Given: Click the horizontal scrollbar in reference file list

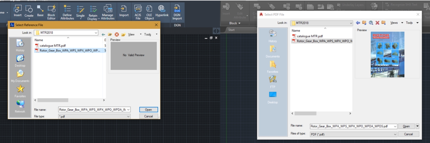Looking at the screenshot, I should (53, 100).
